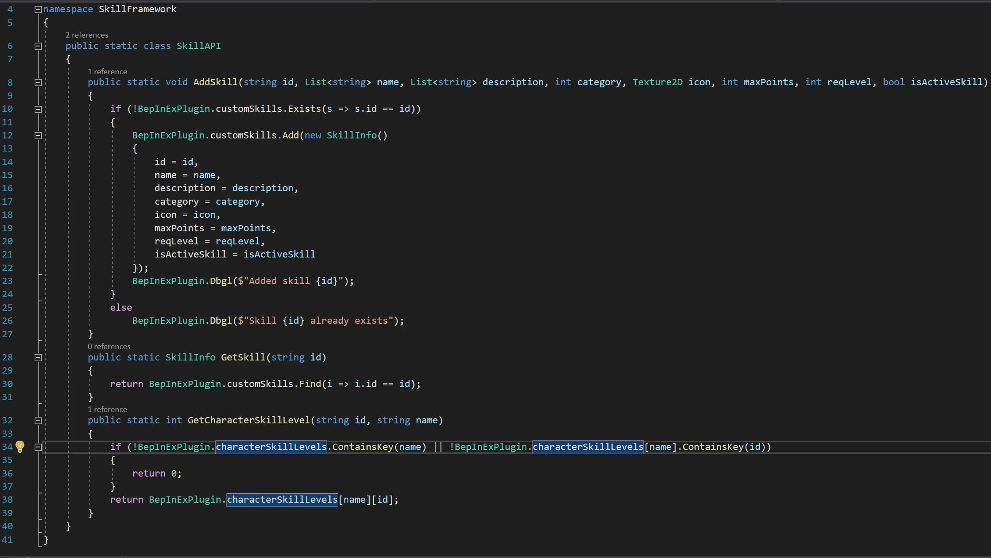Click highlighted characterSkillLevels on line 38
This screenshot has width=991, height=558.
[x=282, y=500]
